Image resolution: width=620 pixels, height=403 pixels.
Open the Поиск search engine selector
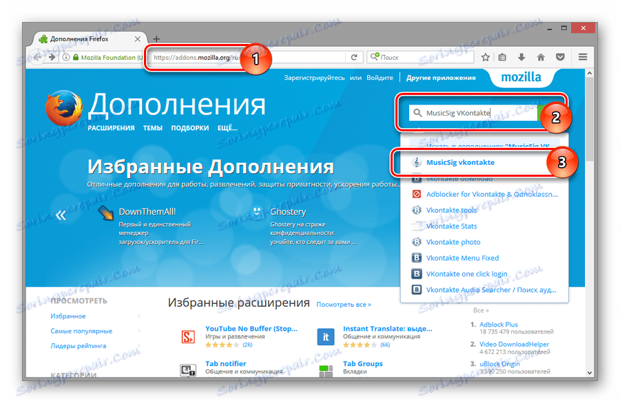coord(373,57)
